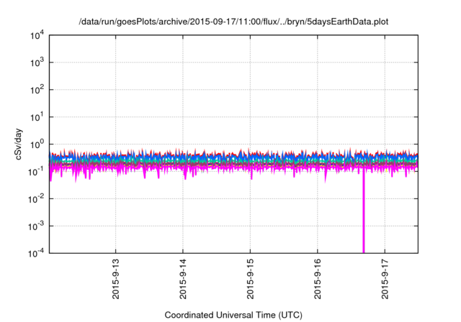461x322 pixels.
Task: Click the 10^0 y-axis tick label
Action: [x=37, y=144]
